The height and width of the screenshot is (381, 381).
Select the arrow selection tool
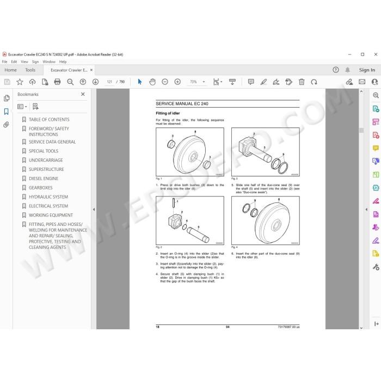[x=140, y=82]
